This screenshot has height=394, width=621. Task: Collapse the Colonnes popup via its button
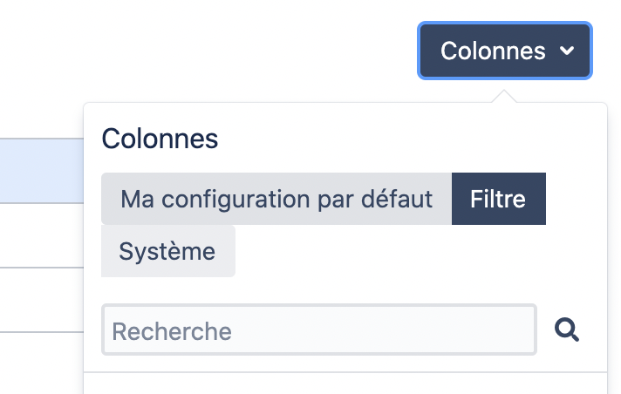[504, 51]
